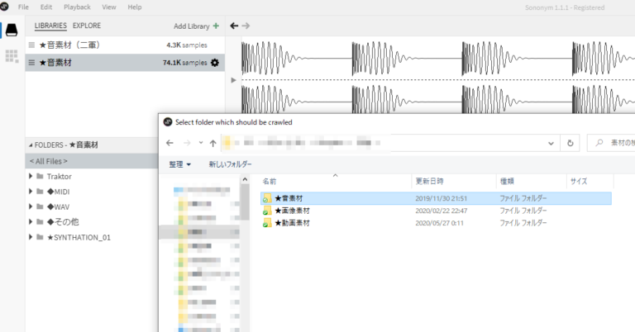Click the dialog search box
The image size is (635, 332).
(x=612, y=143)
